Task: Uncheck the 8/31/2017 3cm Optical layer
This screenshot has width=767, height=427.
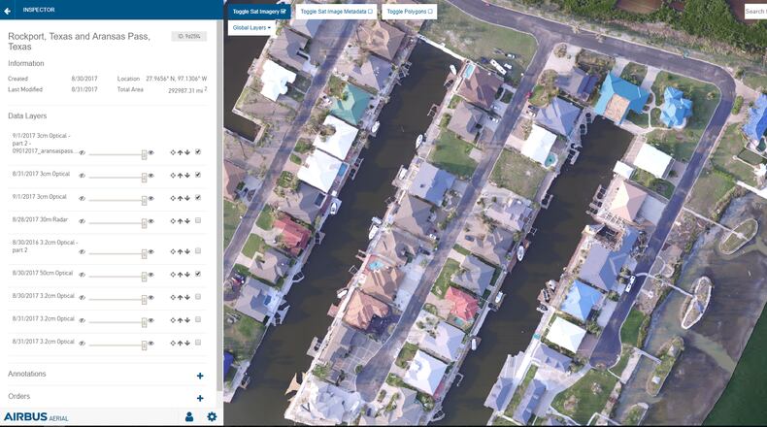Action: (198, 175)
